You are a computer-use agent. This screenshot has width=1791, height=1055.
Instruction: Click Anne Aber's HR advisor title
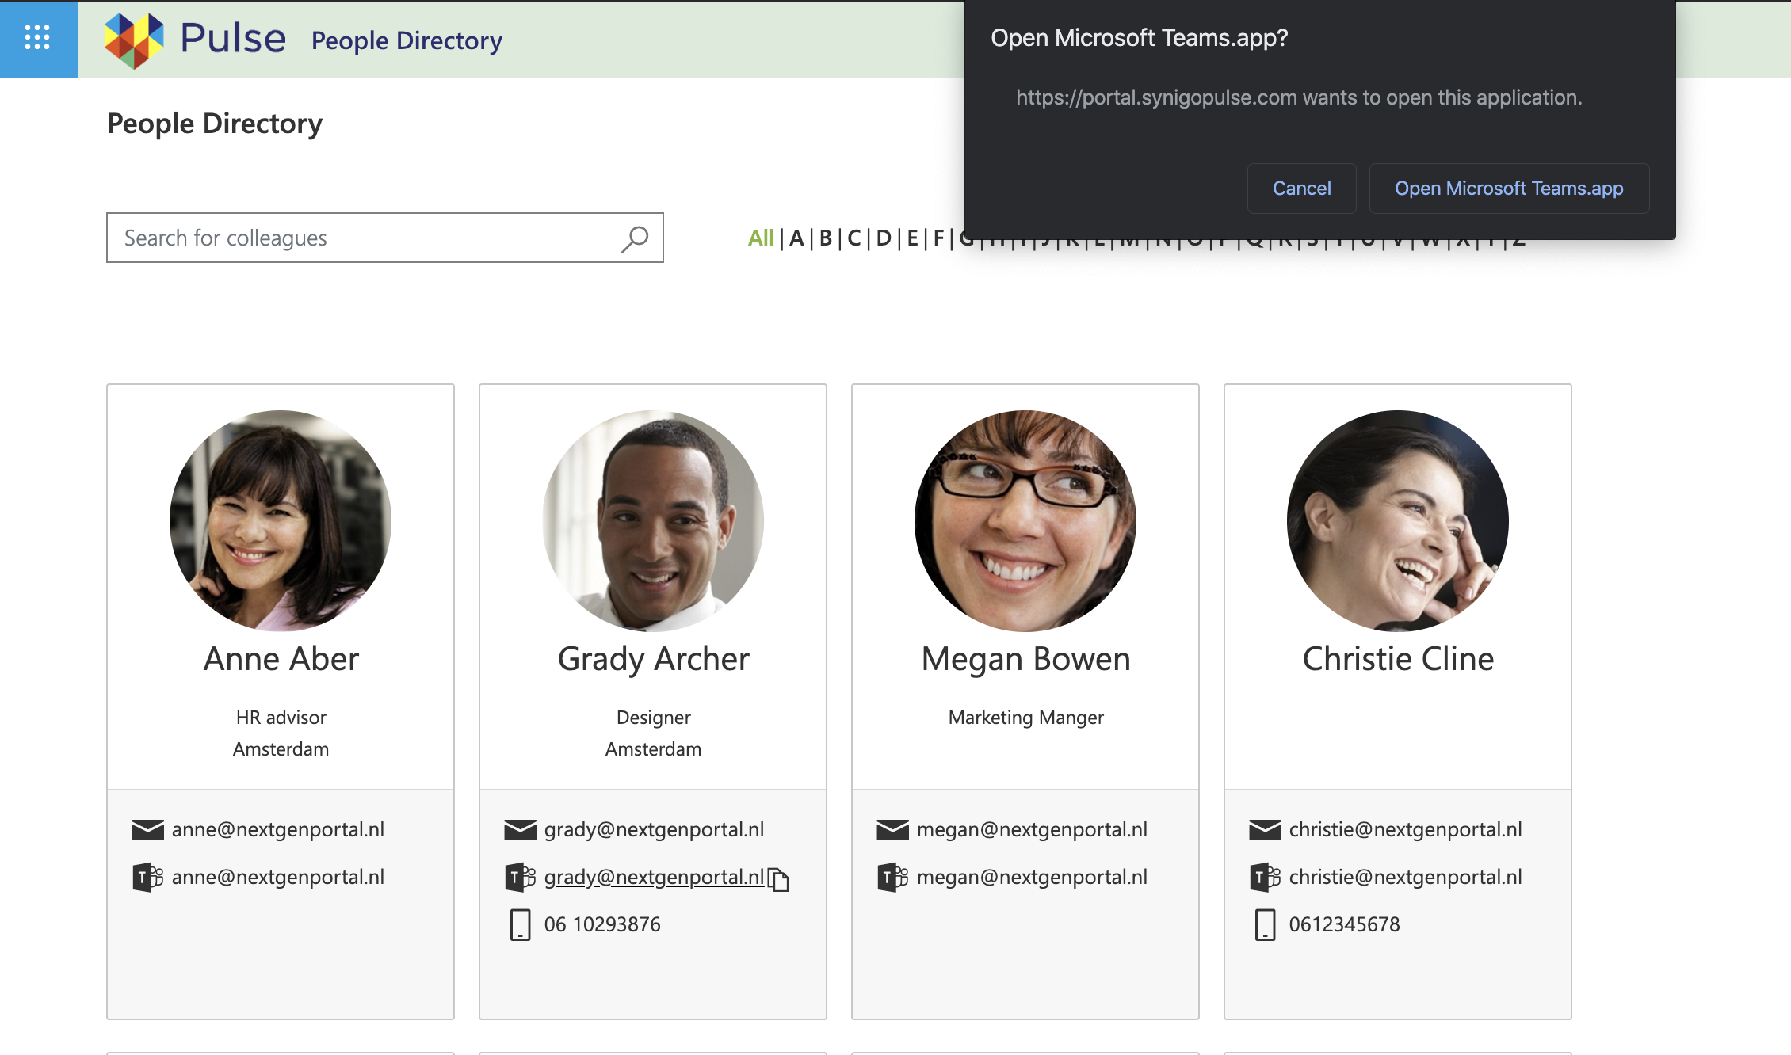point(281,718)
